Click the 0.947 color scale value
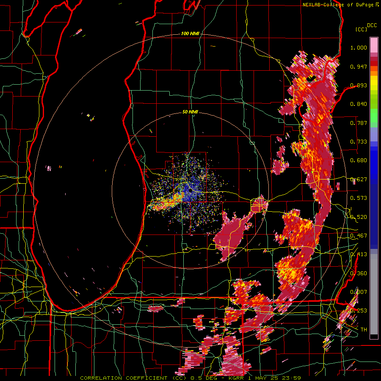Image resolution: width=381 pixels, height=381 pixels. (x=359, y=66)
